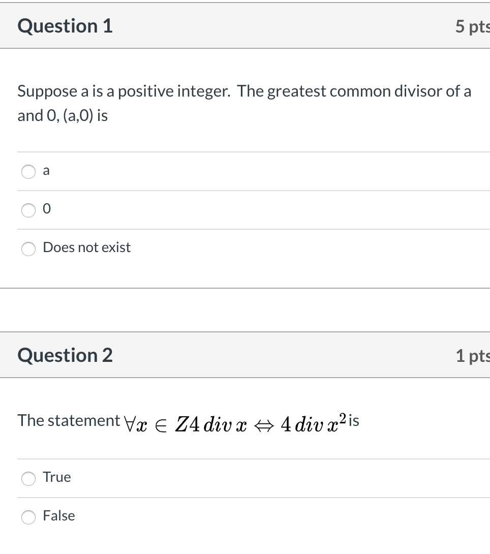Select 'False' for Question 2
Screen dimensions: 490x554
point(28,517)
